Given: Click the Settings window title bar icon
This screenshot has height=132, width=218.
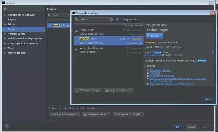Looking at the screenshot, I should (4, 3).
